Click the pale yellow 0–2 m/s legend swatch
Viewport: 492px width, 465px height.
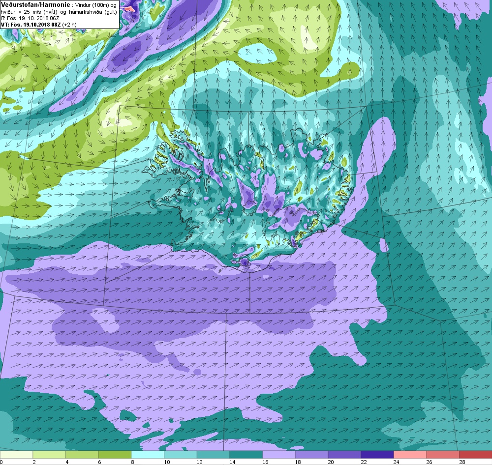[16, 455]
